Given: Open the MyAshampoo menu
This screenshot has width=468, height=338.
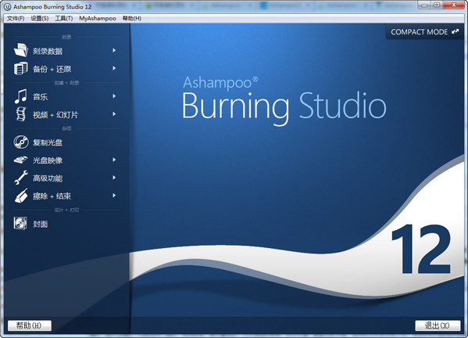Looking at the screenshot, I should (x=98, y=19).
